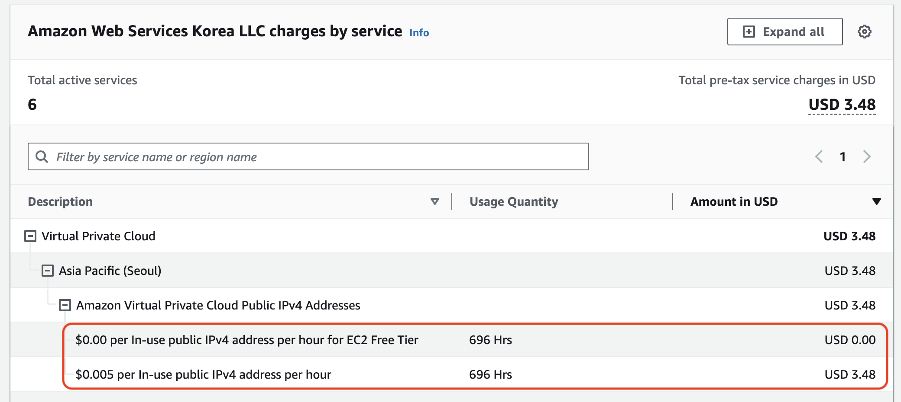This screenshot has height=402, width=901.
Task: Click the Amount in USD header label
Action: [x=734, y=201]
